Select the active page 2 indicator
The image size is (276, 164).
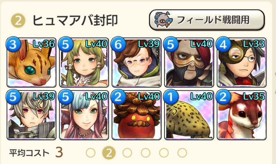109,153
